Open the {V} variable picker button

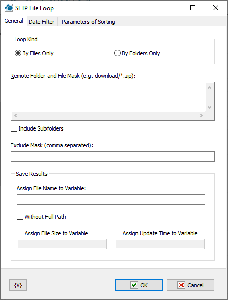(18, 285)
